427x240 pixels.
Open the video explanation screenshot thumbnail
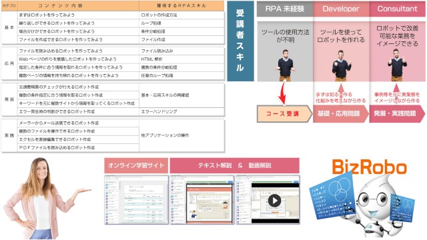268,200
